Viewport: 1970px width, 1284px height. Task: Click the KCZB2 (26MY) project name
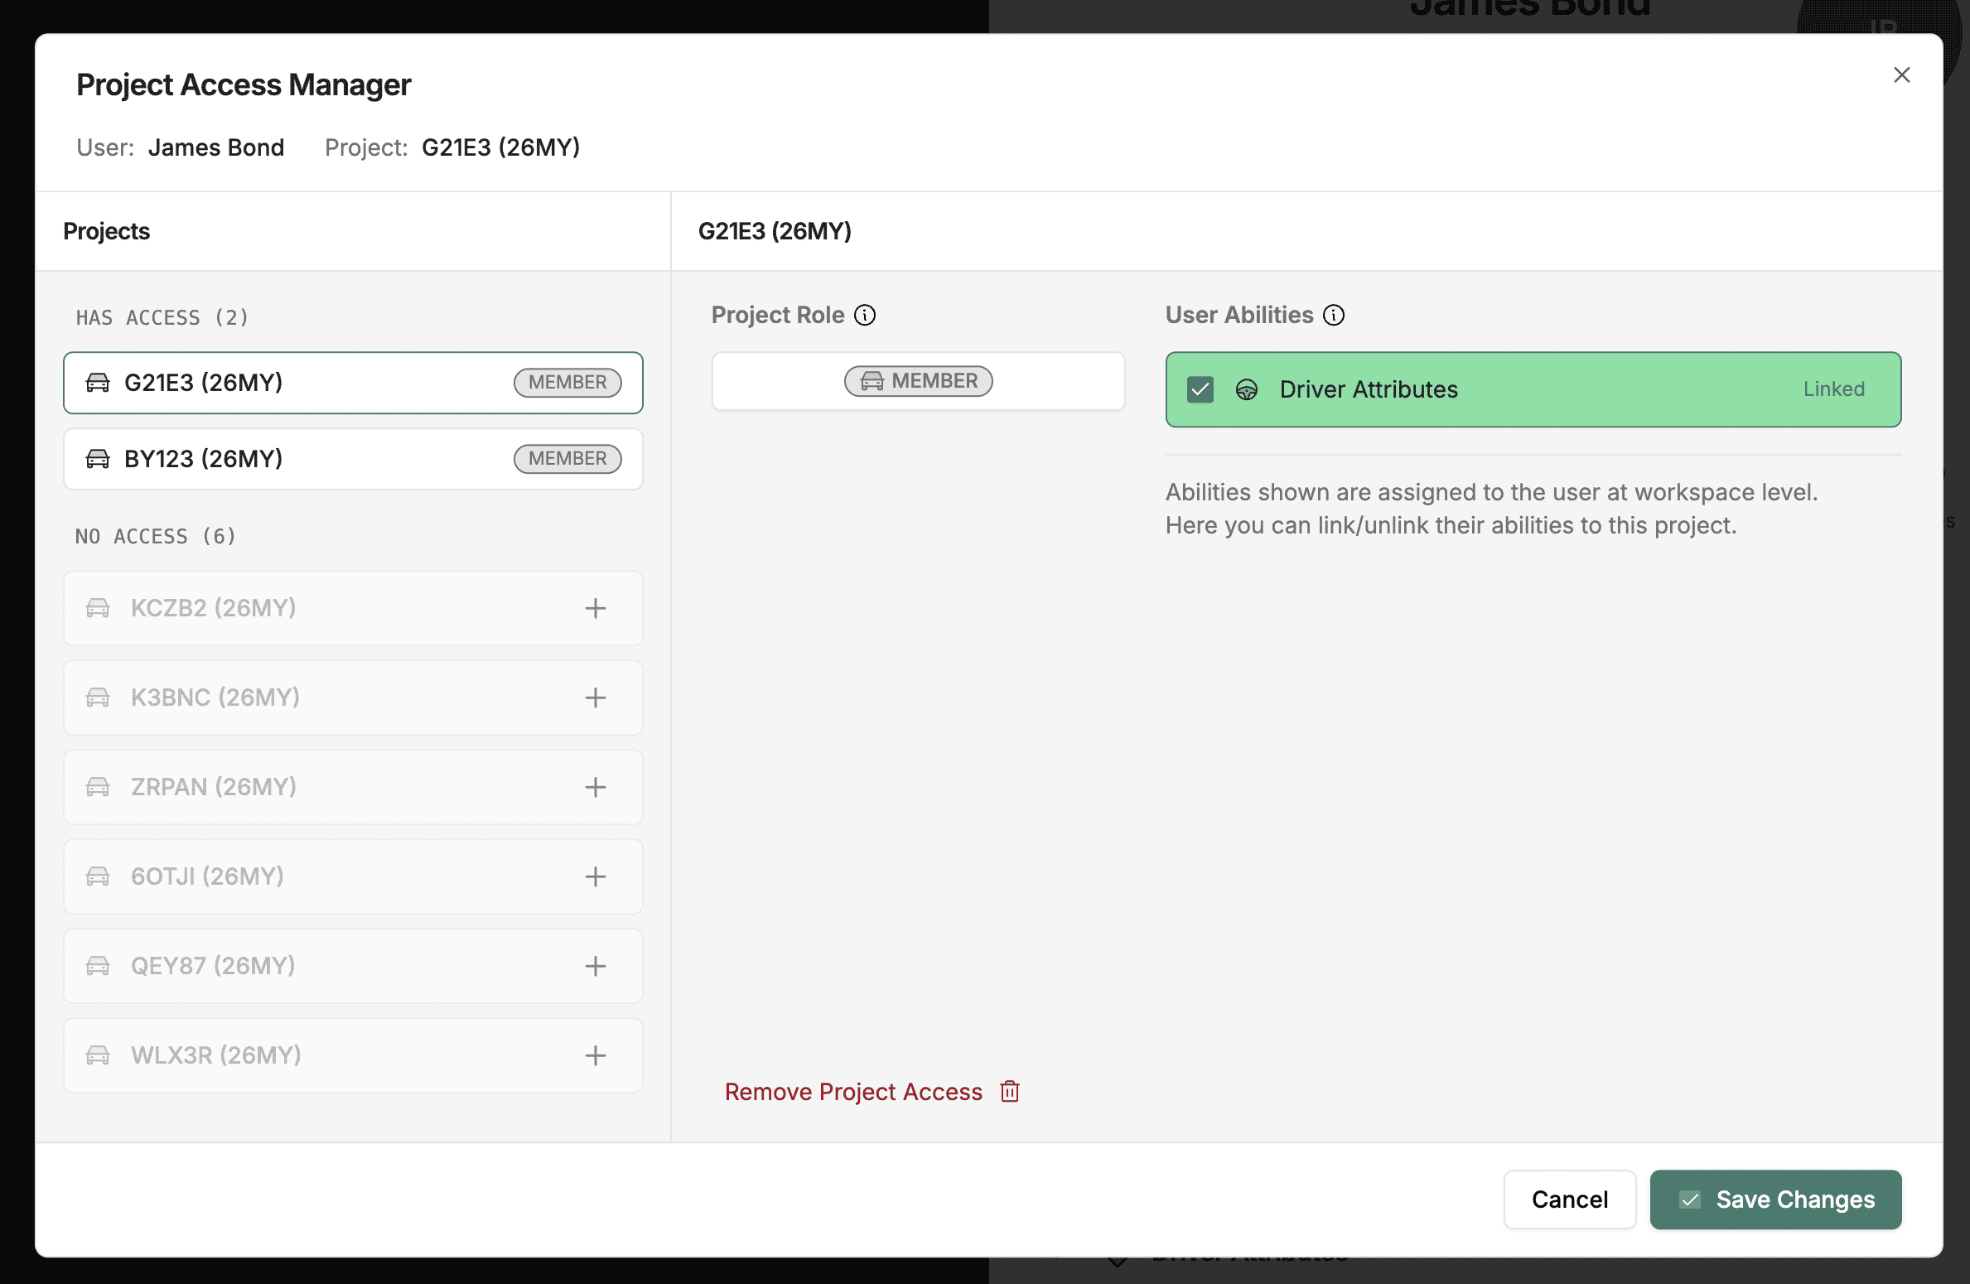[214, 608]
